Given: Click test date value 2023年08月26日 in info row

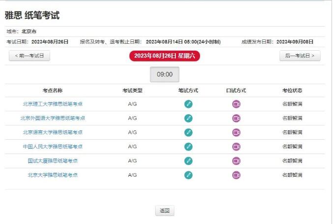Looking at the screenshot, I should [x=50, y=42].
